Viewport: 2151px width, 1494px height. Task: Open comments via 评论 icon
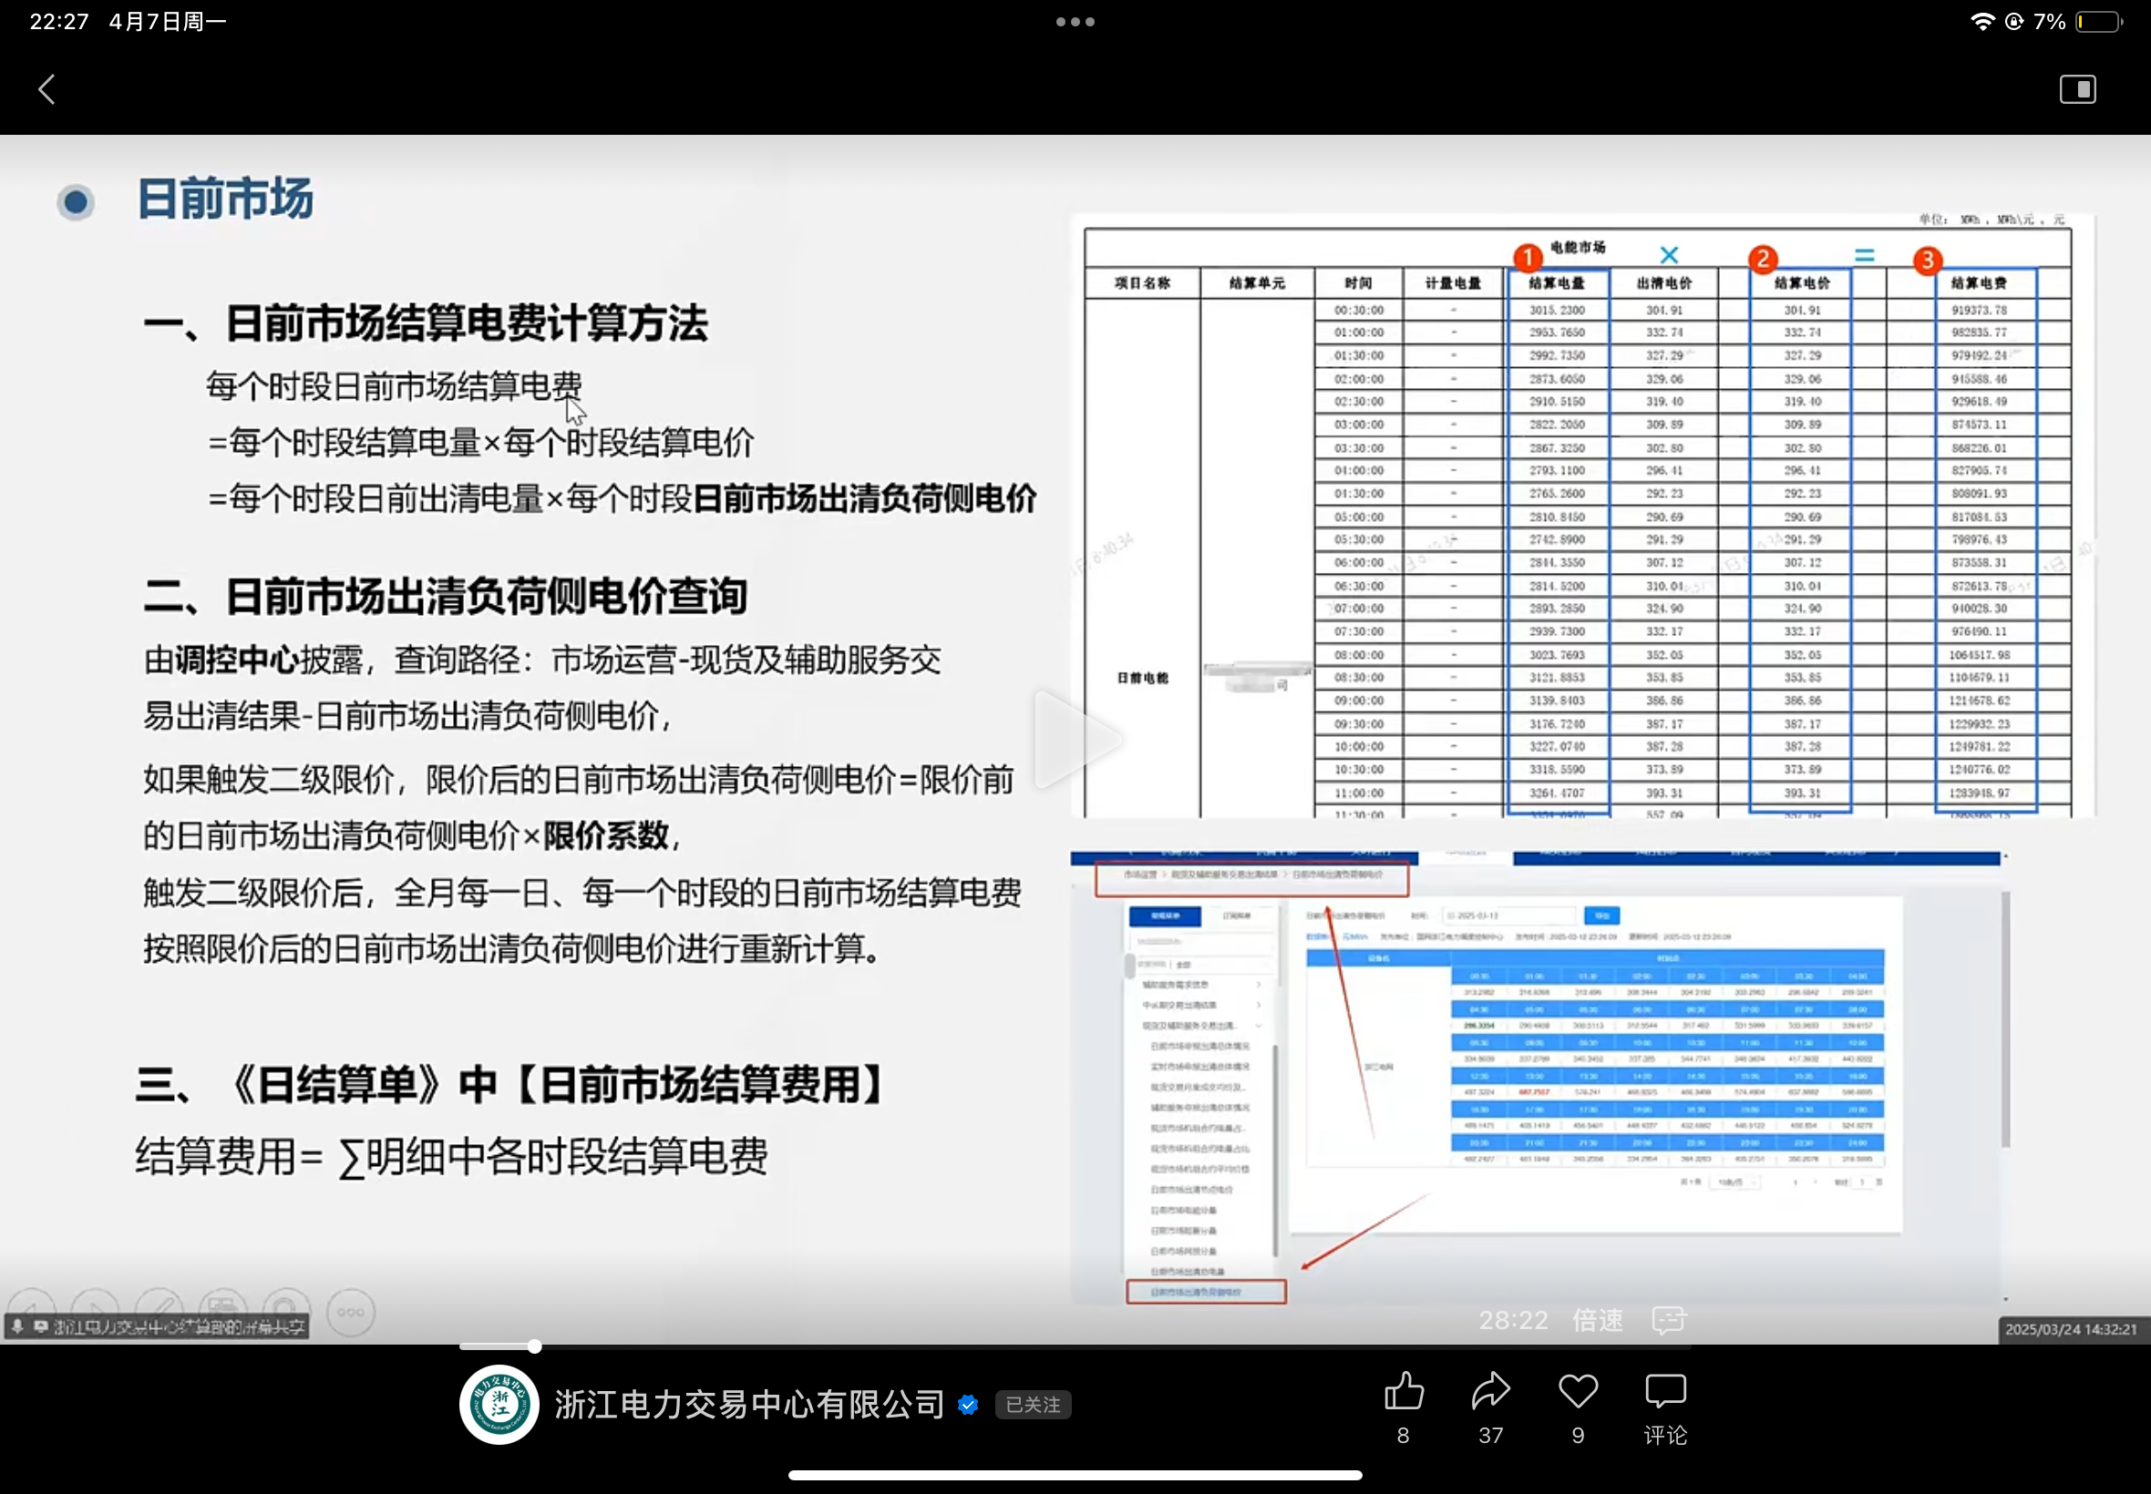pyautogui.click(x=1665, y=1392)
